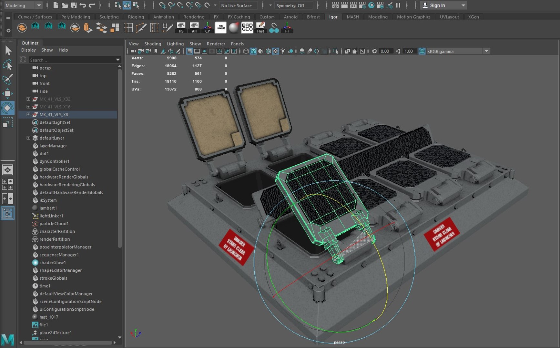The width and height of the screenshot is (560, 348).
Task: Toggle Snap to points magnet icon
Action: [x=180, y=5]
